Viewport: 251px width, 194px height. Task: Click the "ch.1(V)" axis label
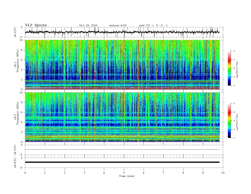(x=15, y=32)
